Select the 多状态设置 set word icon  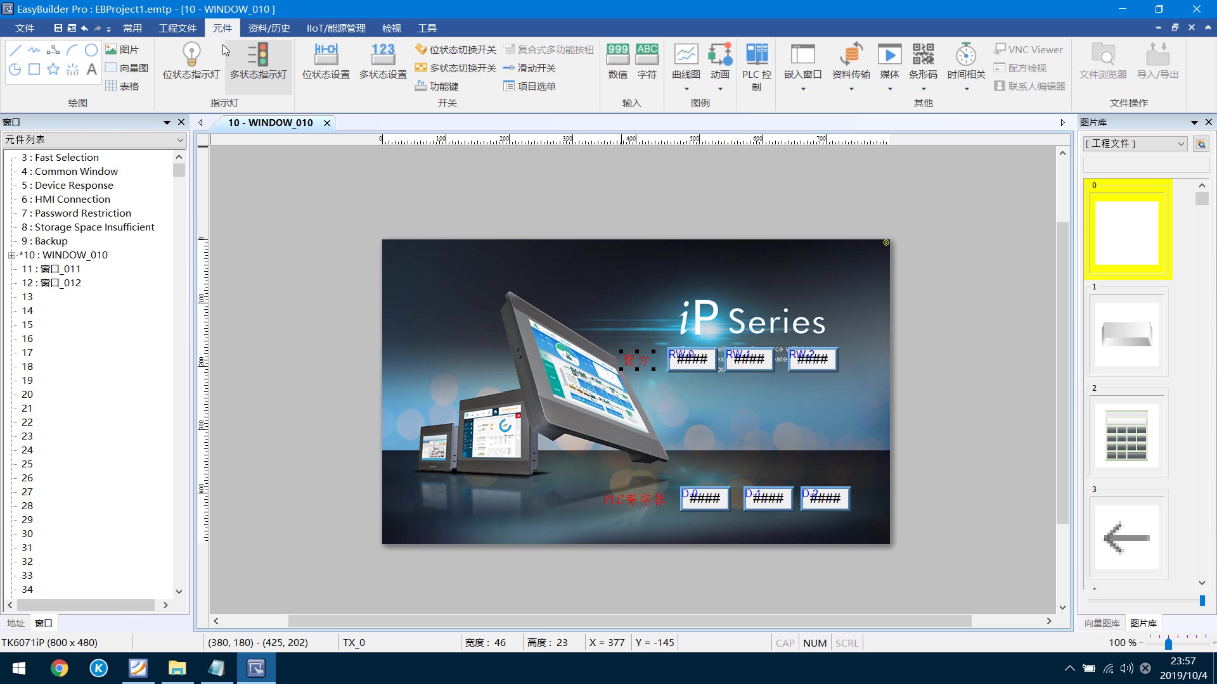pos(383,61)
